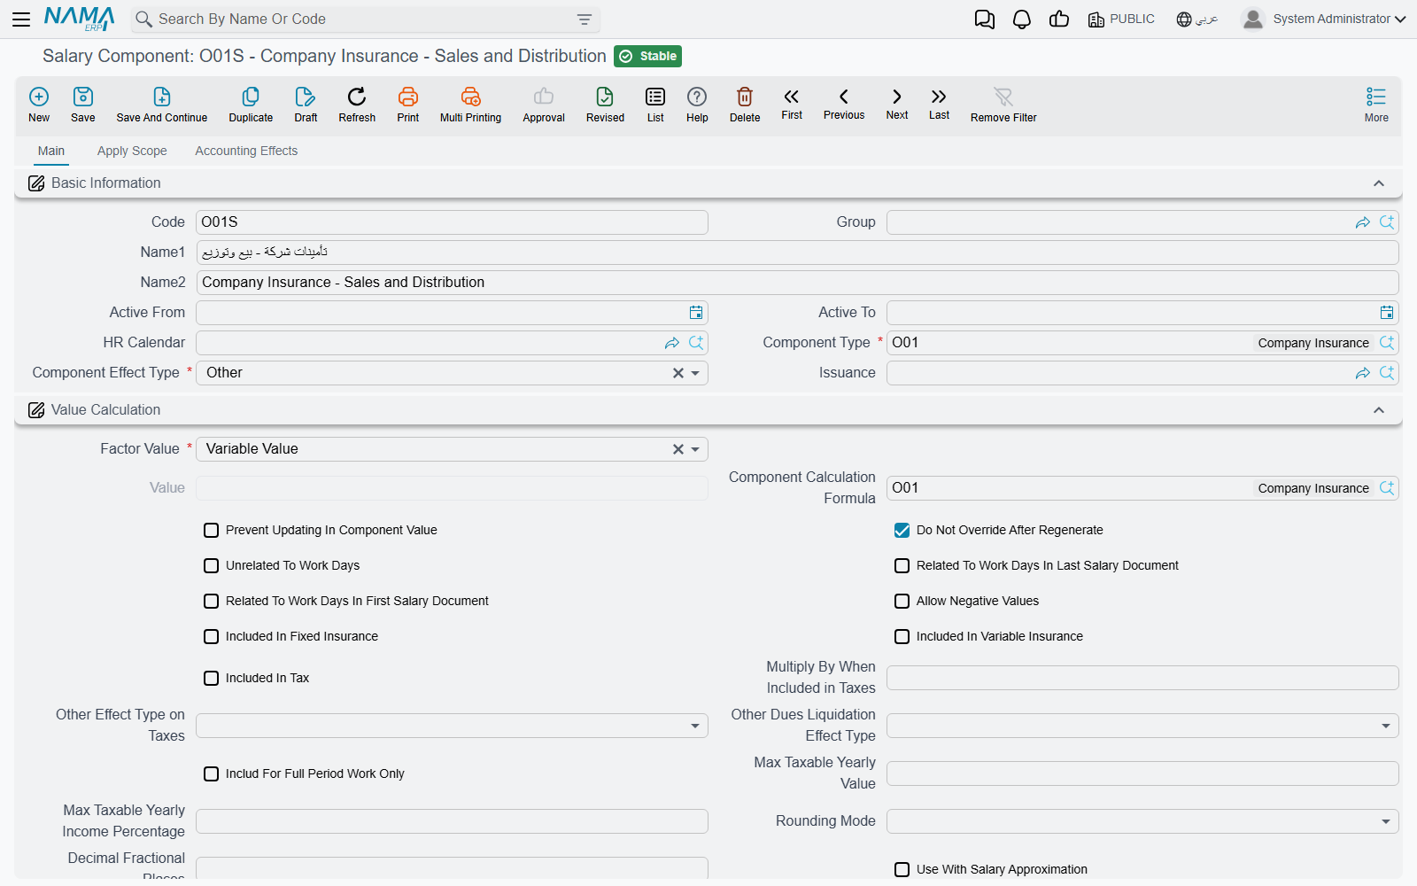The height and width of the screenshot is (886, 1417).
Task: Open the More toolbar menu
Action: [x=1376, y=104]
